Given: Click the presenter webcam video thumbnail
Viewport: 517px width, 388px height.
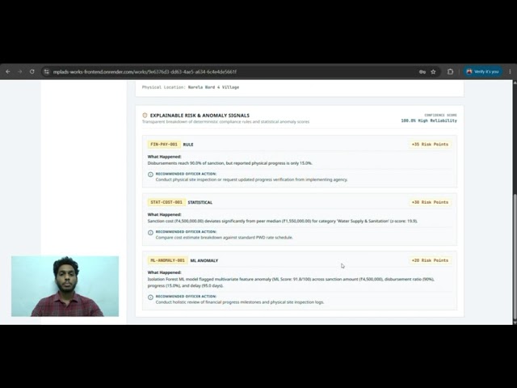Looking at the screenshot, I should [65, 286].
